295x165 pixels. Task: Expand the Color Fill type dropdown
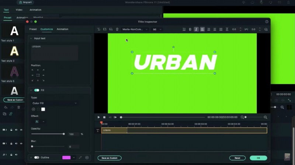coord(54,103)
